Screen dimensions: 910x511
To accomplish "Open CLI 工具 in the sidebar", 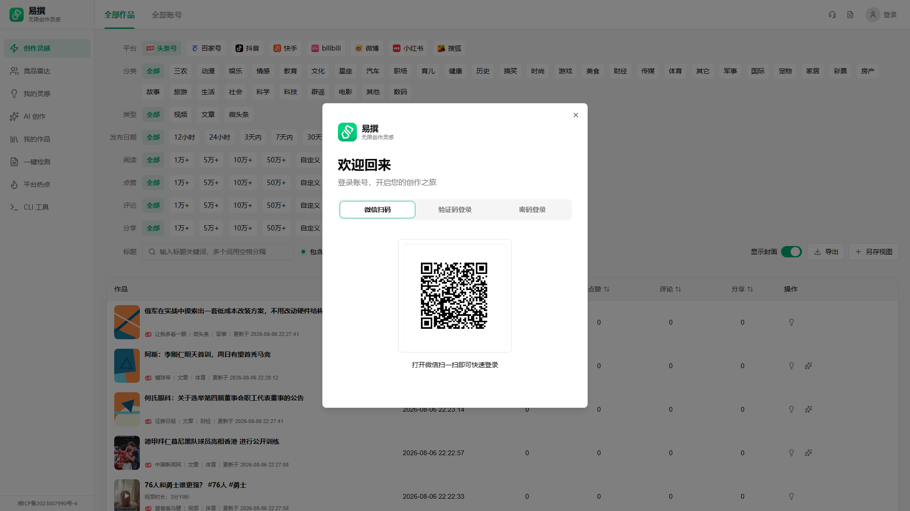I will (x=47, y=207).
